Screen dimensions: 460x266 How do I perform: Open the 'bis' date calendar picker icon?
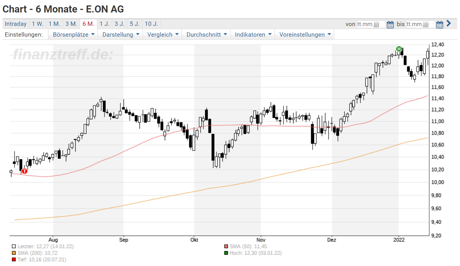[440, 24]
